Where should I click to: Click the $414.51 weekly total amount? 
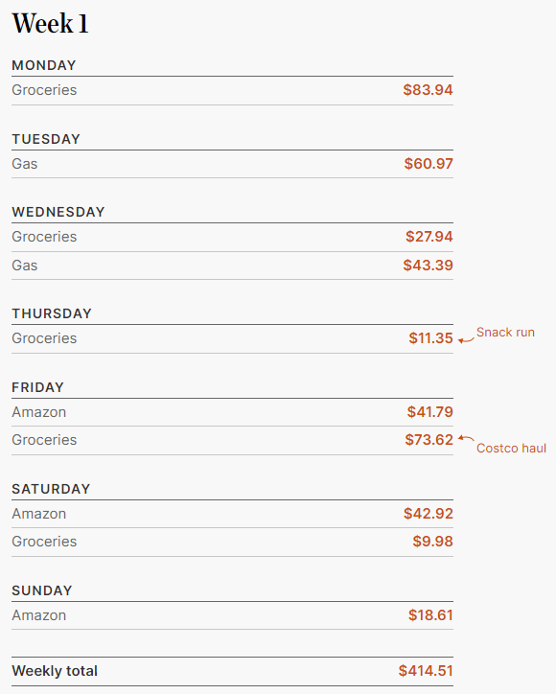(x=426, y=671)
